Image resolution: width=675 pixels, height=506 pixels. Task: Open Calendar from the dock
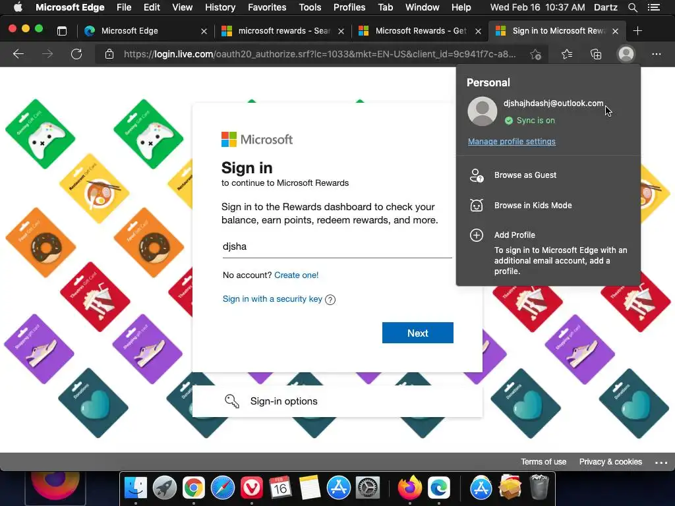pyautogui.click(x=280, y=488)
